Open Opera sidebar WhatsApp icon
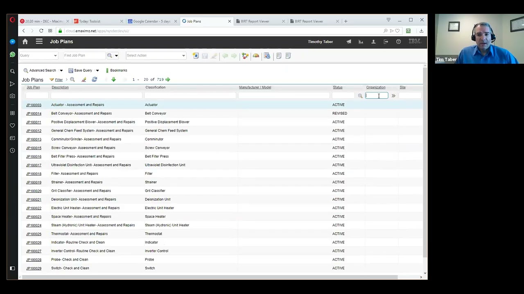Image resolution: width=524 pixels, height=294 pixels. pyautogui.click(x=12, y=54)
